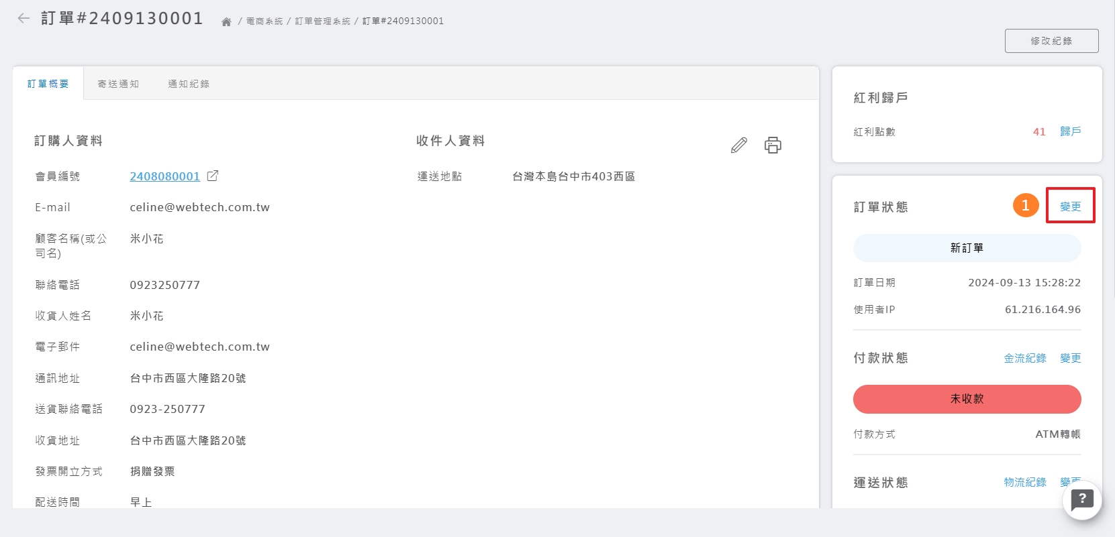Click the orange step 1 badge
The height and width of the screenshot is (537, 1115).
tap(1025, 206)
